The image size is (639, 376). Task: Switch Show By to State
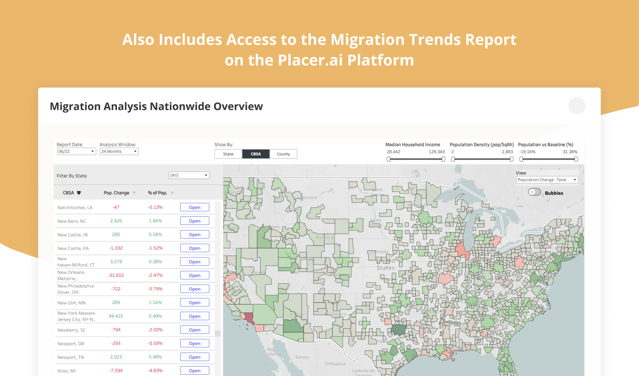pos(228,154)
